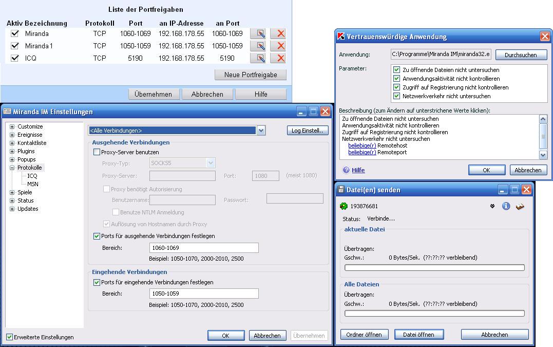Toggle 'Zugriff auf Registrierung nicht kontrollieren'
The image size is (553, 347).
click(x=396, y=87)
